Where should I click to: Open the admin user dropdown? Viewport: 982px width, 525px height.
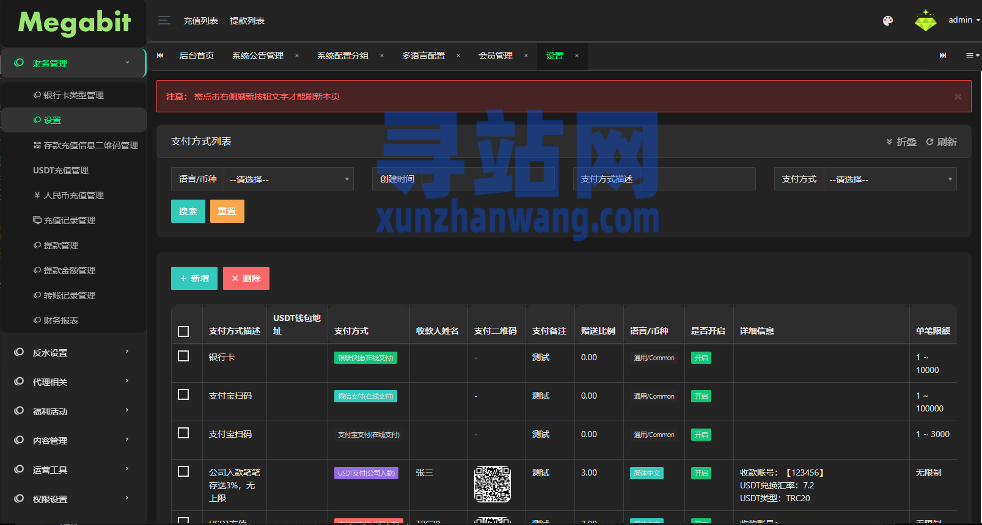click(964, 20)
